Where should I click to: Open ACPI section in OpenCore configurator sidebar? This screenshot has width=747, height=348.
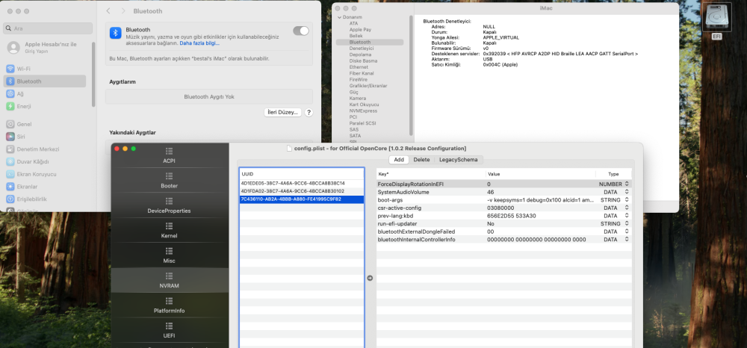tap(169, 155)
